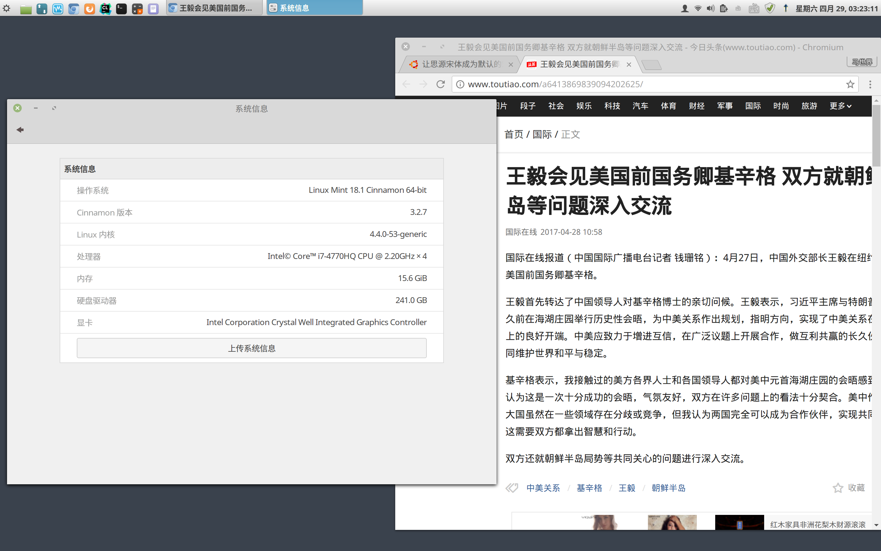Image resolution: width=881 pixels, height=551 pixels.
Task: Launch Firefox from the panel launcher
Action: pyautogui.click(x=90, y=9)
